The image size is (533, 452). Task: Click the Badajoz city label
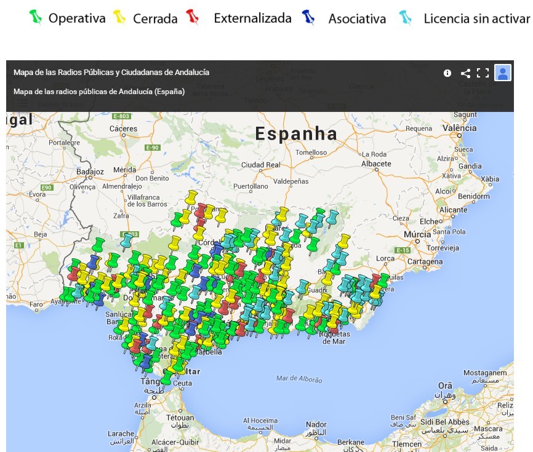point(90,172)
